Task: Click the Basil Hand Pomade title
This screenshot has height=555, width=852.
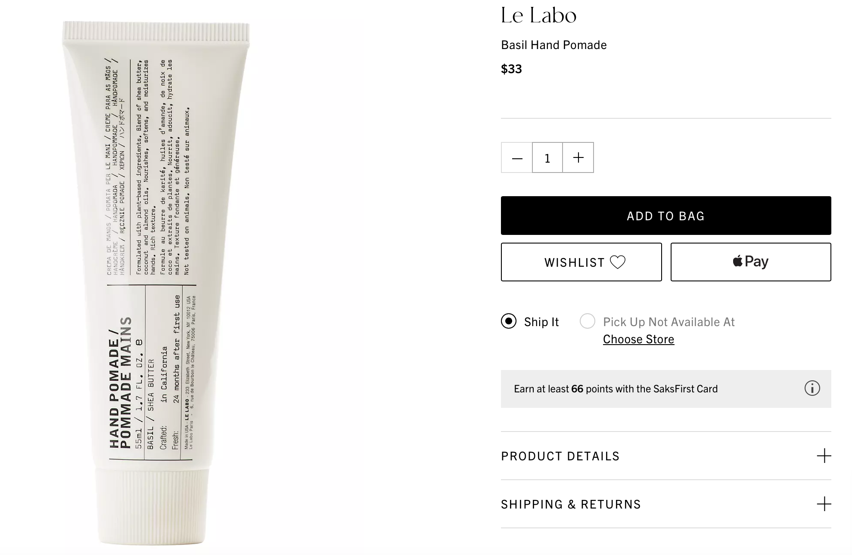Action: [x=554, y=45]
